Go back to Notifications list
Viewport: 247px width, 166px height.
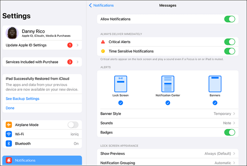pyautogui.click(x=102, y=5)
